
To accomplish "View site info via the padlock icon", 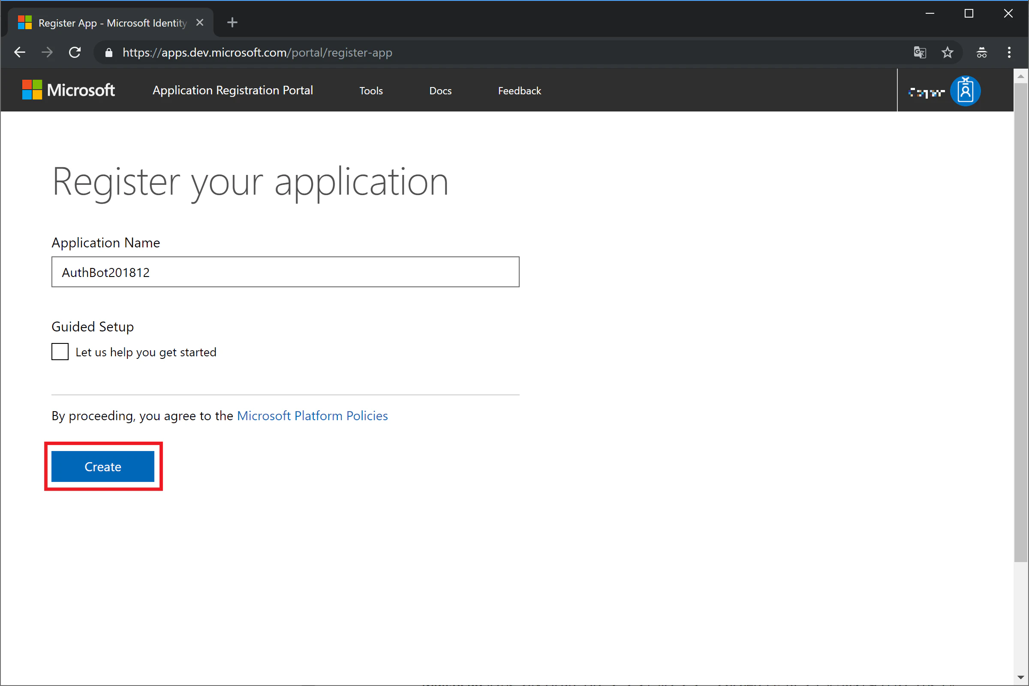I will [109, 52].
